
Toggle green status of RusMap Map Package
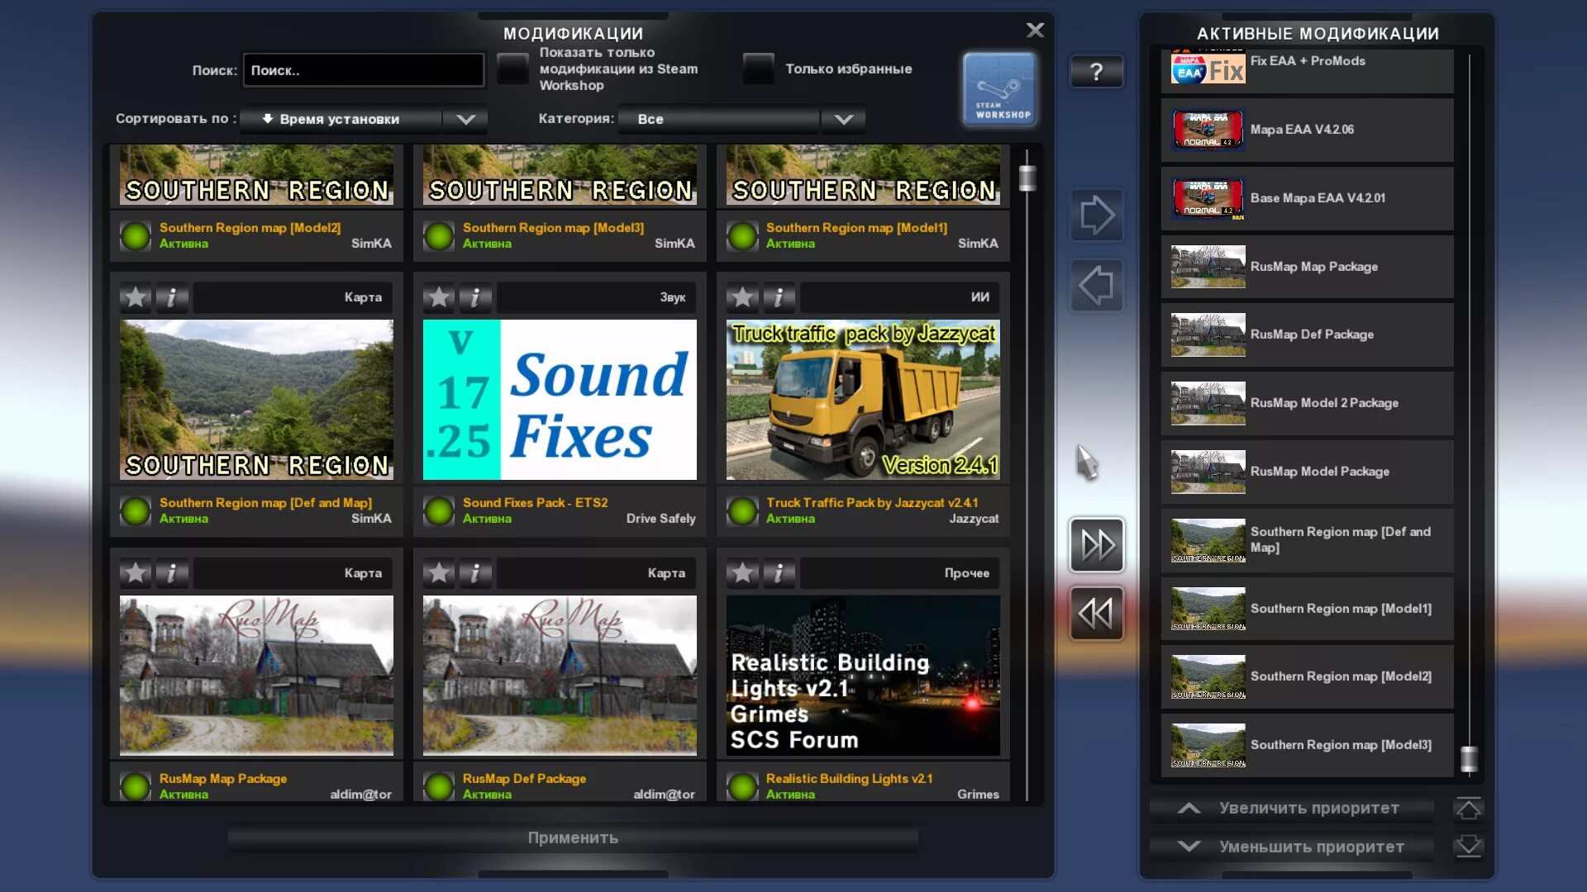pos(136,786)
